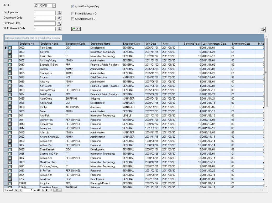Open detail icon for Alice Ng row

tap(10, 82)
